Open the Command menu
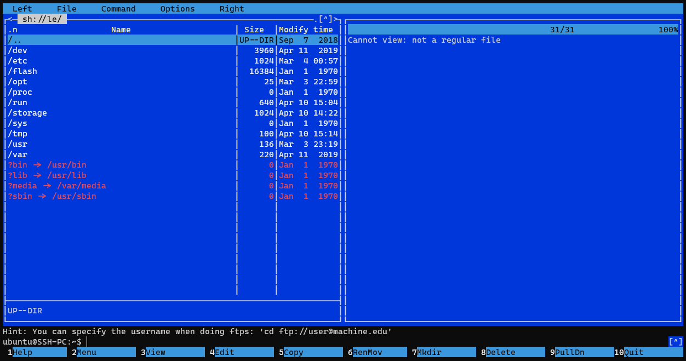686x361 pixels. (118, 9)
